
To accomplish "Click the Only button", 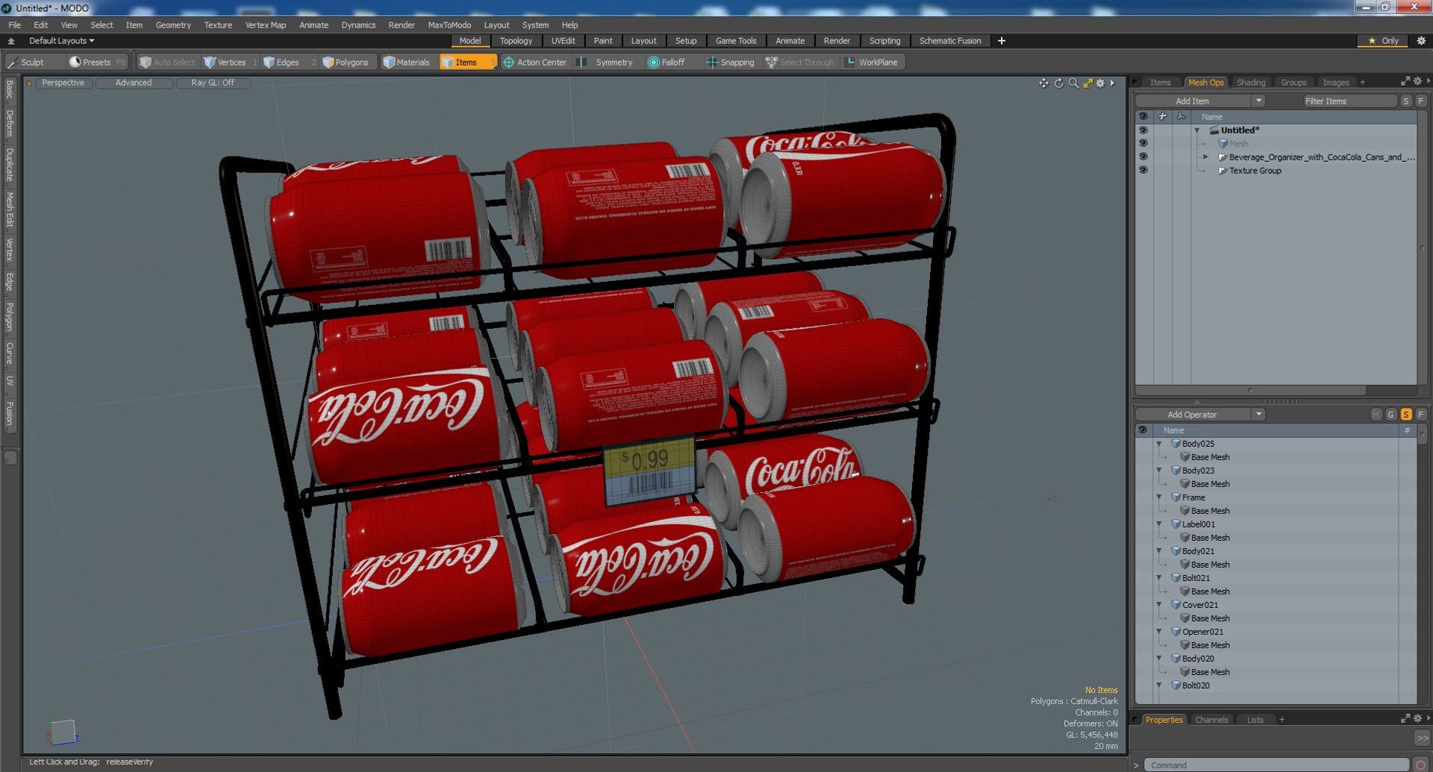I will 1382,41.
